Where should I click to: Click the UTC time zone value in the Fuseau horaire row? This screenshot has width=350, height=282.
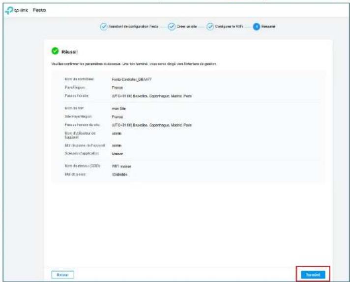pos(152,96)
